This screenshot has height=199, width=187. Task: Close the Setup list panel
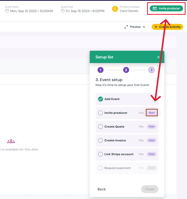point(158,57)
